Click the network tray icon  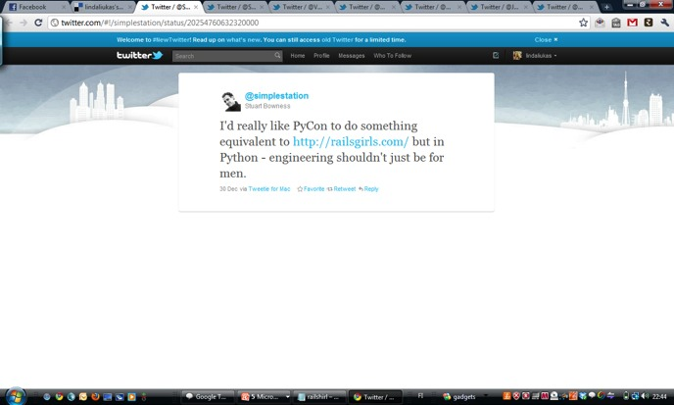(x=635, y=396)
